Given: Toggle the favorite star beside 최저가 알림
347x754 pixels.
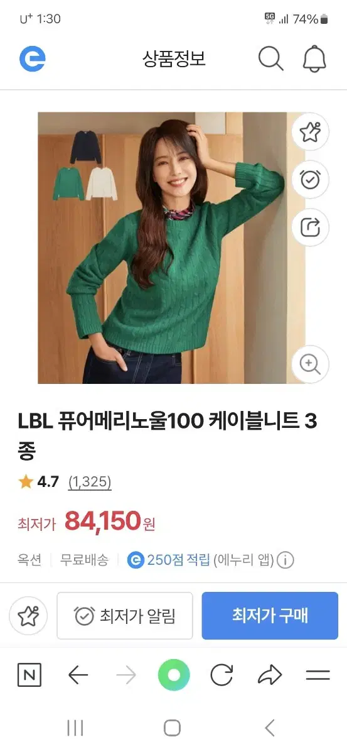Looking at the screenshot, I should click(x=29, y=616).
